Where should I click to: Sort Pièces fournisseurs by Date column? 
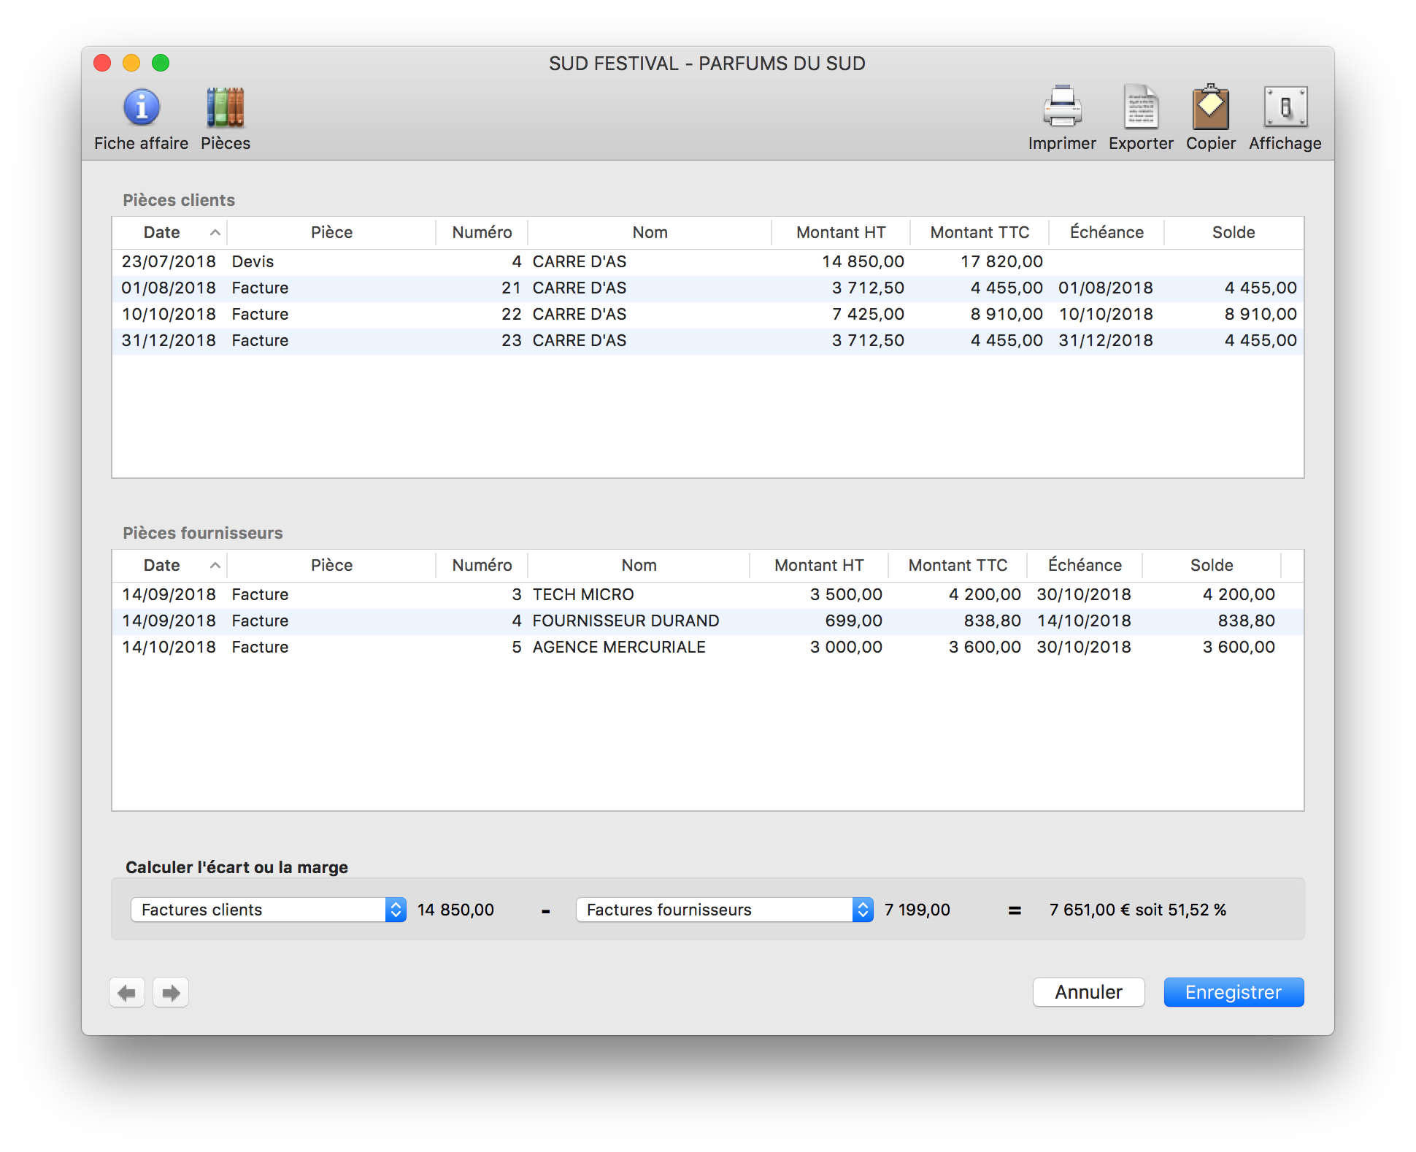click(169, 566)
